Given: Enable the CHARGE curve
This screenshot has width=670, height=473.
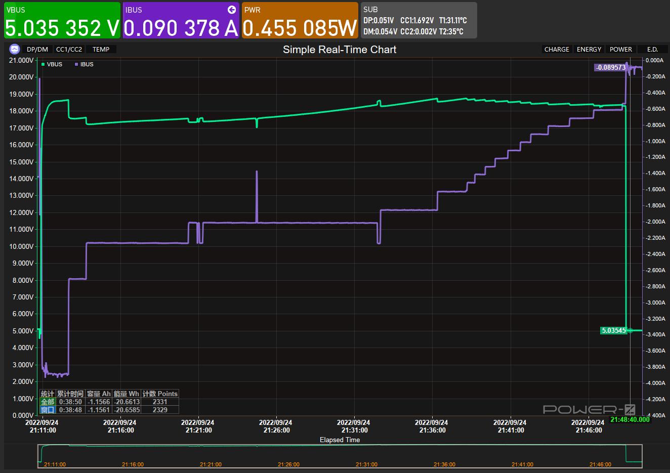Looking at the screenshot, I should [x=557, y=49].
